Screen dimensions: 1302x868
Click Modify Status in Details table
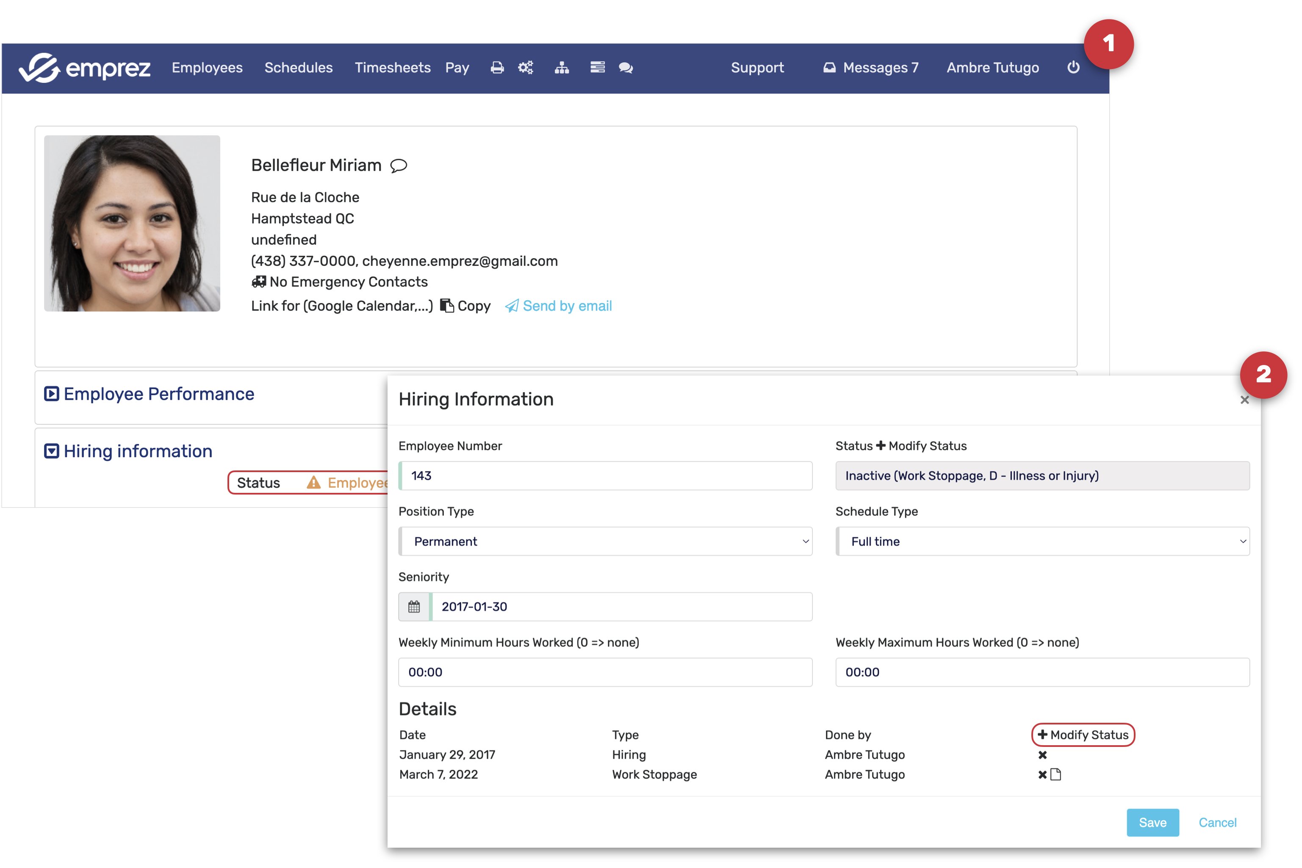coord(1083,735)
